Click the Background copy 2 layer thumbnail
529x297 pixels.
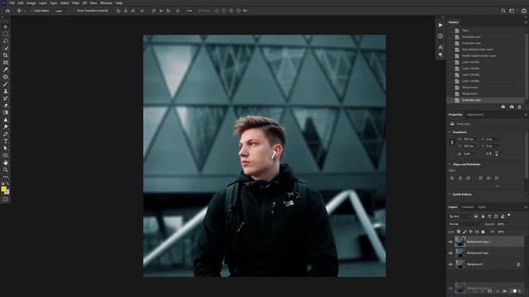click(x=460, y=242)
